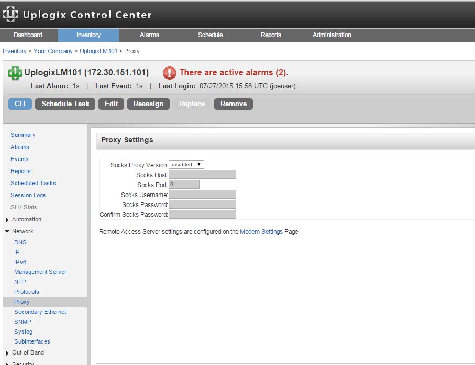
Task: Open IP settings under Network
Action: coord(17,252)
